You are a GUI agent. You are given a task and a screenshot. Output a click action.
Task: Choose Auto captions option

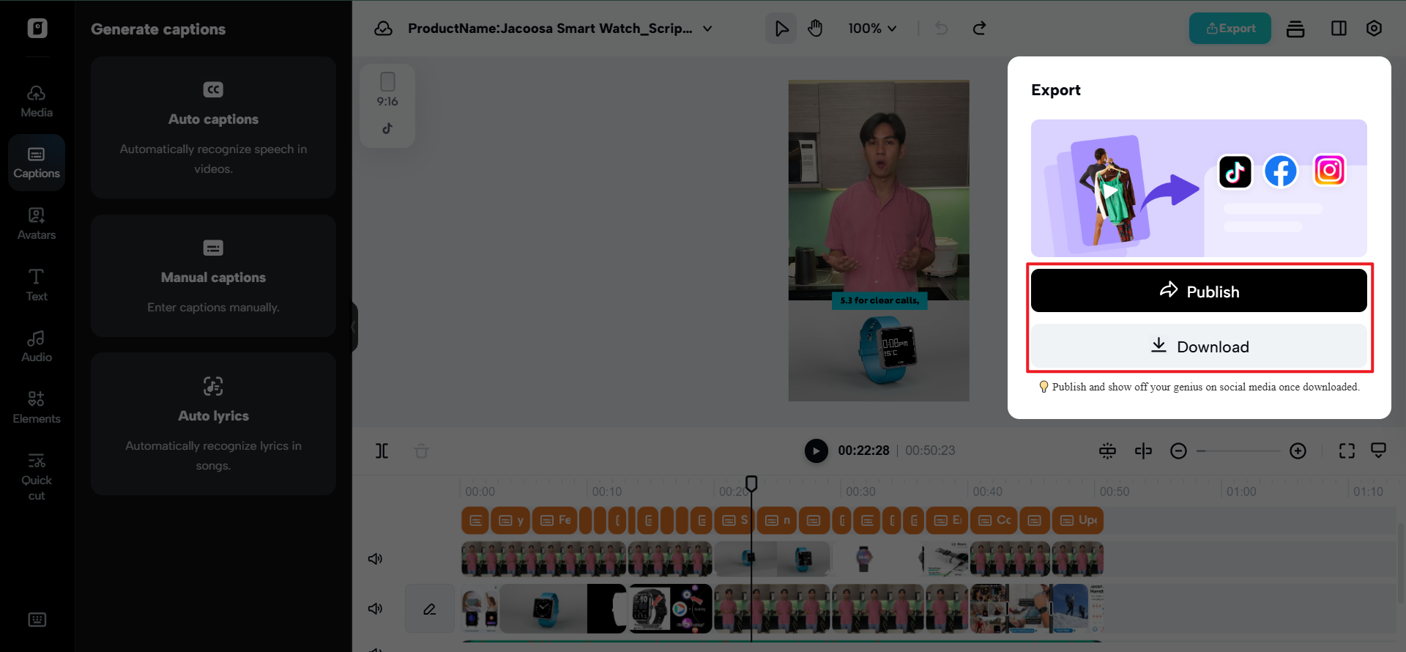click(x=213, y=127)
